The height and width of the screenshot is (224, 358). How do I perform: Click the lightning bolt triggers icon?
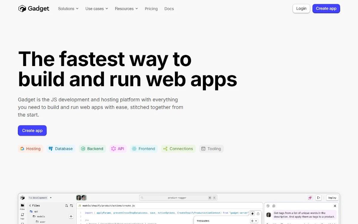(253, 214)
